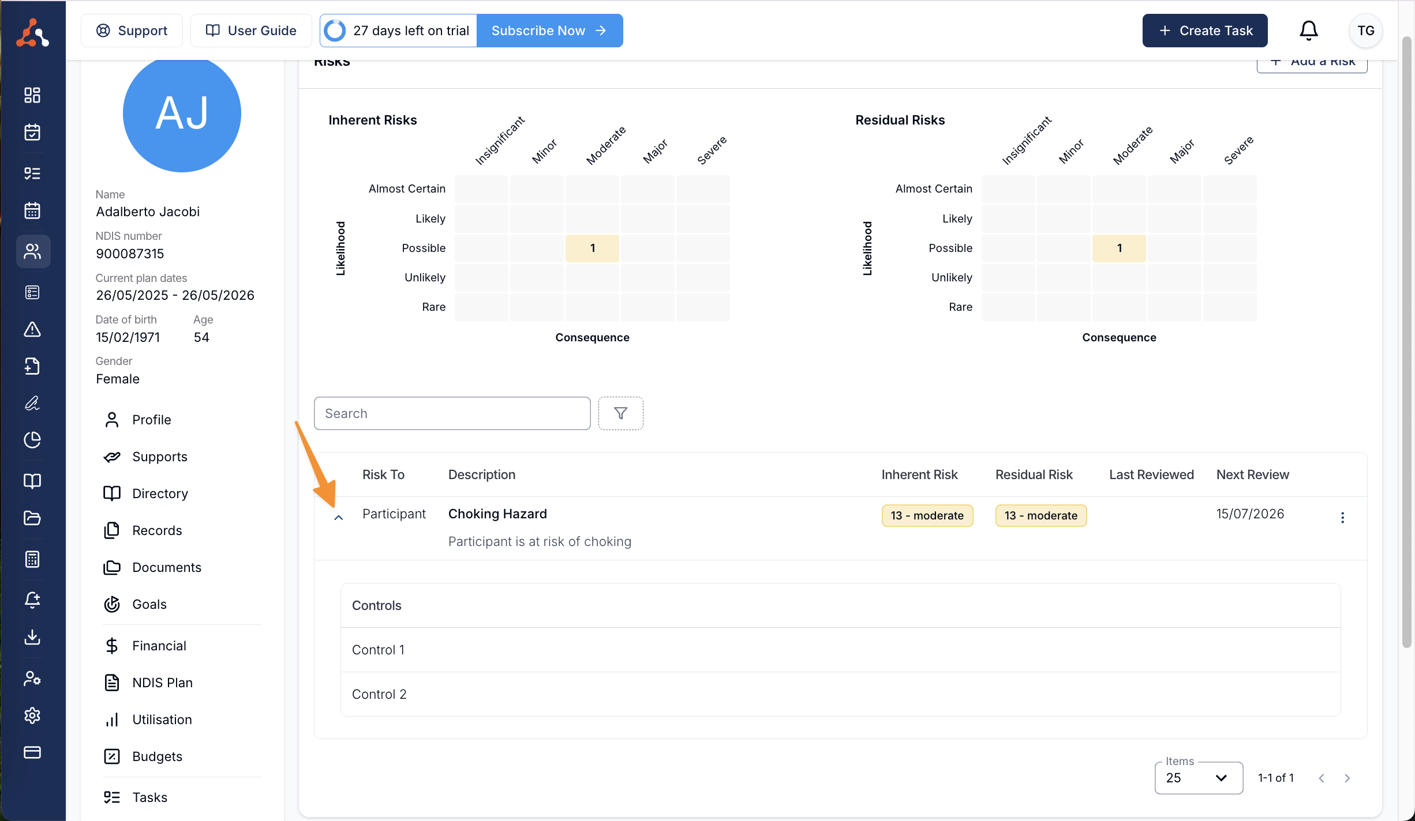This screenshot has height=821, width=1415.
Task: Open the download icon in sidebar
Action: pos(32,637)
